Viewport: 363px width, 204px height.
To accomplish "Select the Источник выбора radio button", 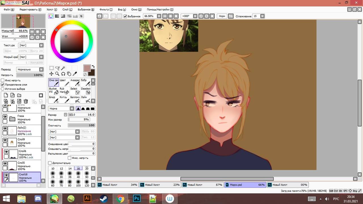I will click(3, 89).
